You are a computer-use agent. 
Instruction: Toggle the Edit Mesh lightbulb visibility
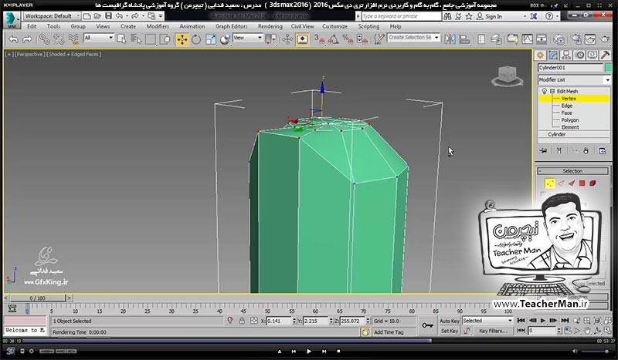(x=545, y=91)
